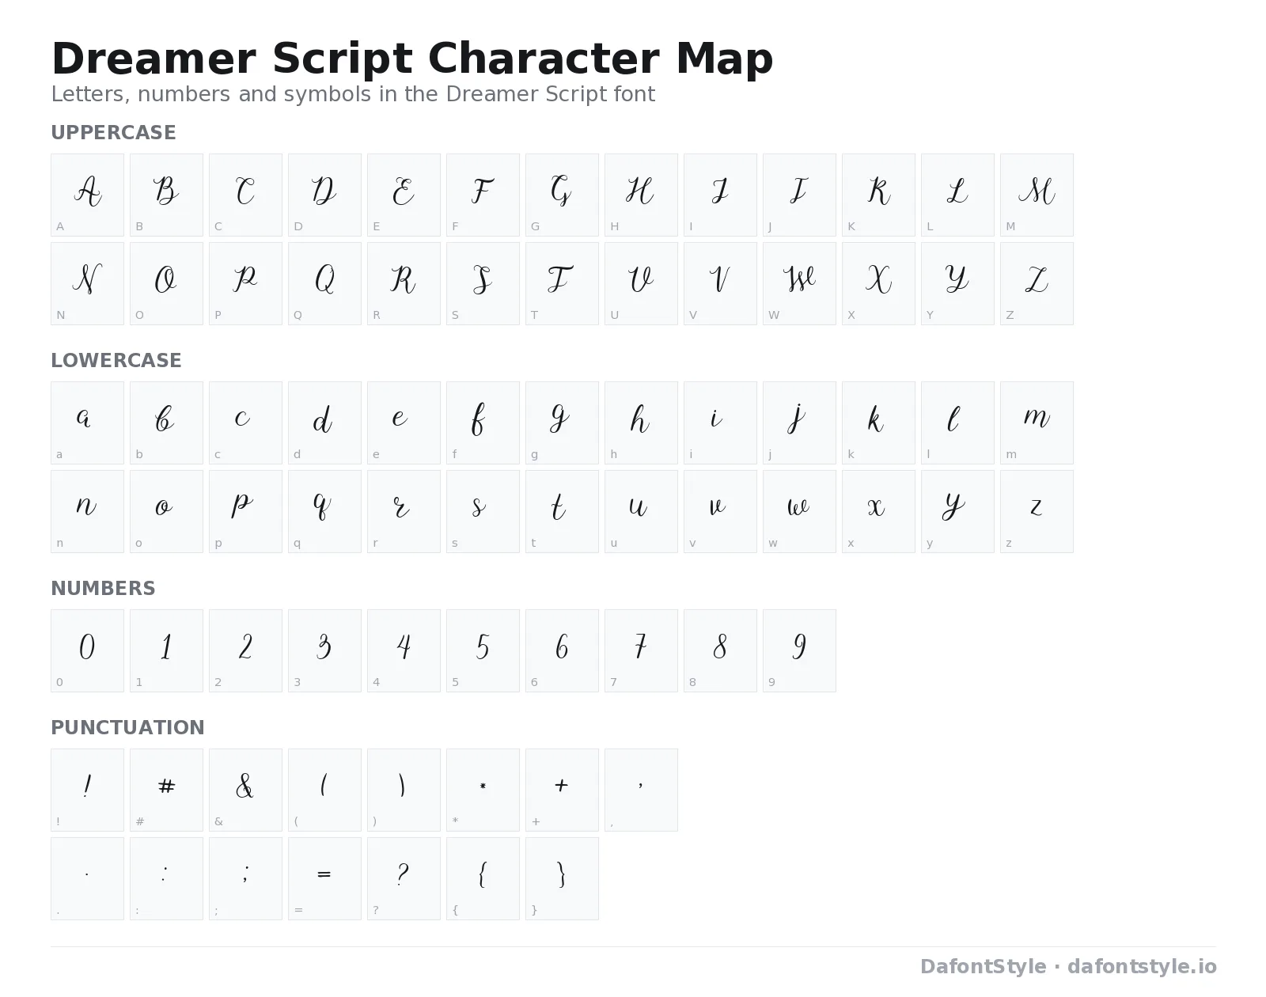Select the uppercase N glyph card
Image resolution: width=1266 pixels, height=997 pixels.
pos(87,283)
